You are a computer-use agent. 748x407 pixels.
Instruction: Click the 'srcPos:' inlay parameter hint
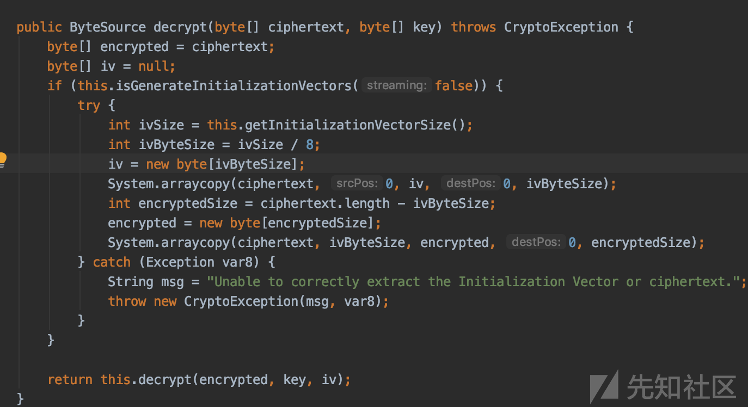coord(357,183)
